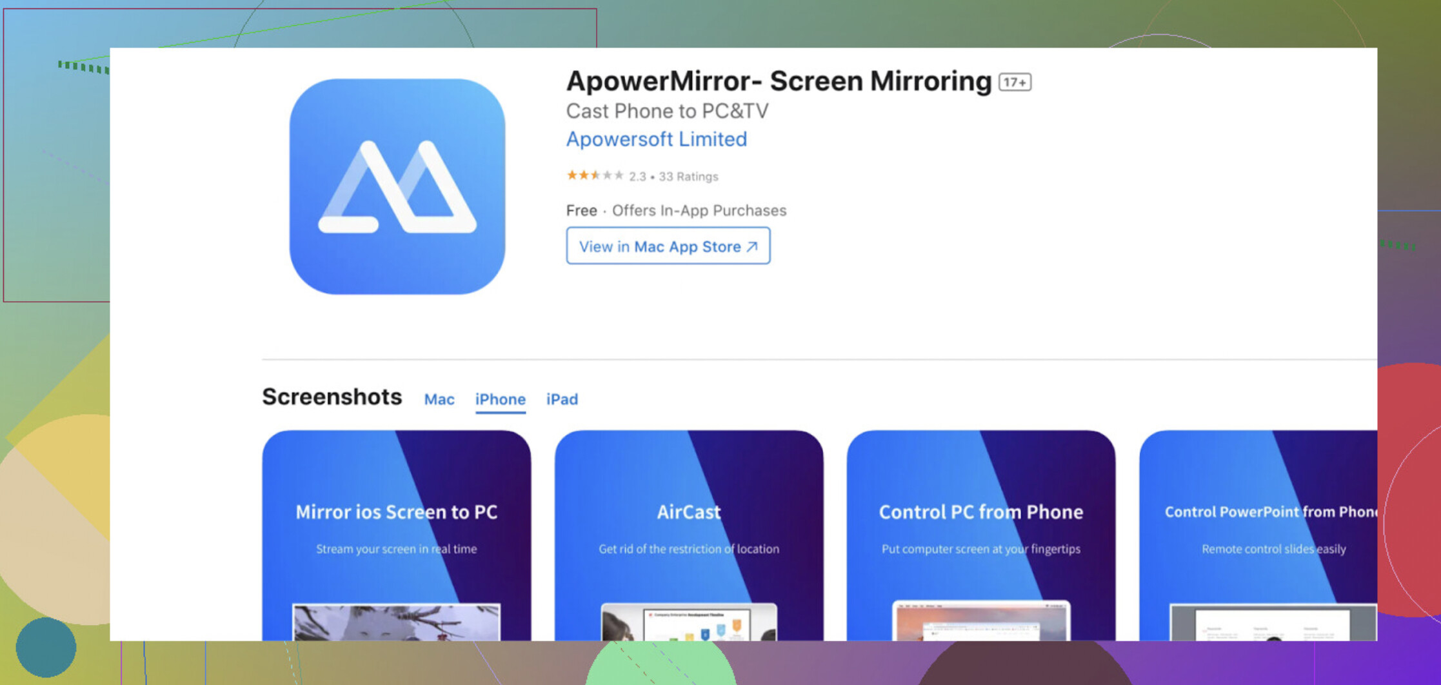
Task: Select the iPhone screenshots tab
Action: point(501,399)
